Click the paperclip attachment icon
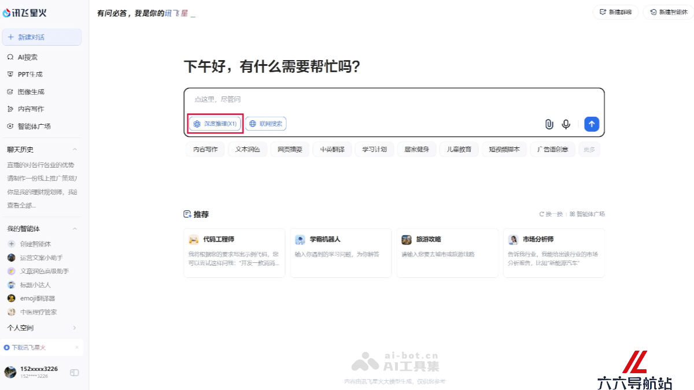 click(549, 124)
